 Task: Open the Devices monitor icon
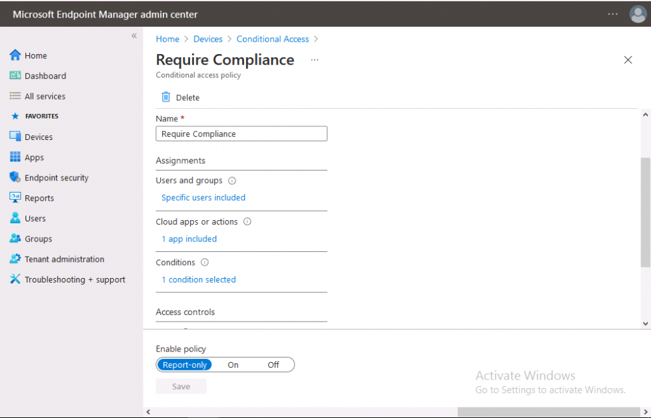pos(15,137)
